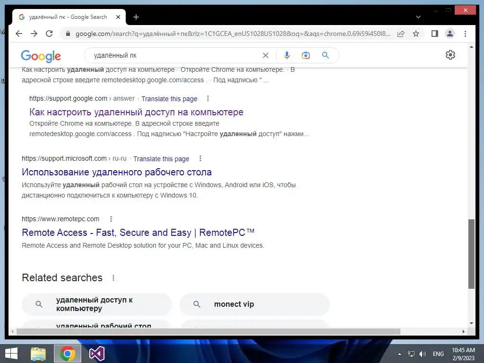
Task: Focus the Google search input field
Action: (x=176, y=55)
